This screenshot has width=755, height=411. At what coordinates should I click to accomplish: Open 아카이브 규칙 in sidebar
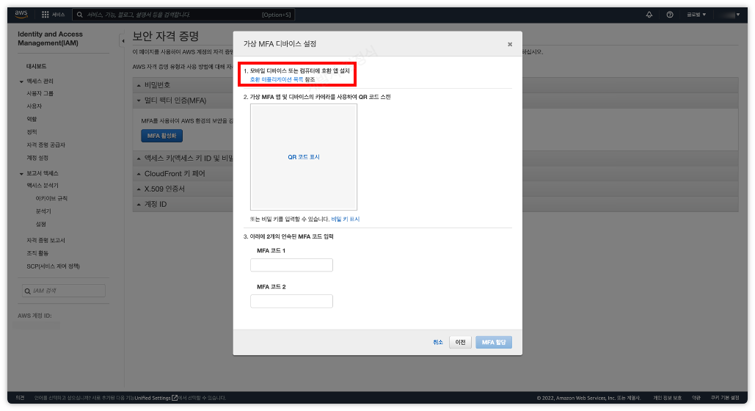click(51, 198)
